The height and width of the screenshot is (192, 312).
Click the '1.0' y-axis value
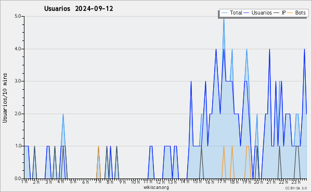[18, 146]
